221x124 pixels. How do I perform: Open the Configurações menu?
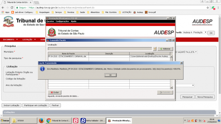coord(62,21)
